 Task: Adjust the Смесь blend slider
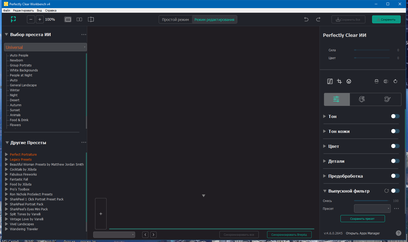pos(372,201)
